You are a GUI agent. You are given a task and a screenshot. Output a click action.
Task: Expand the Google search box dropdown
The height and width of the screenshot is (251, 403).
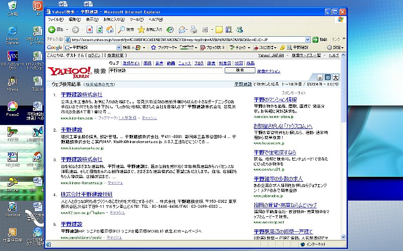tap(118, 48)
